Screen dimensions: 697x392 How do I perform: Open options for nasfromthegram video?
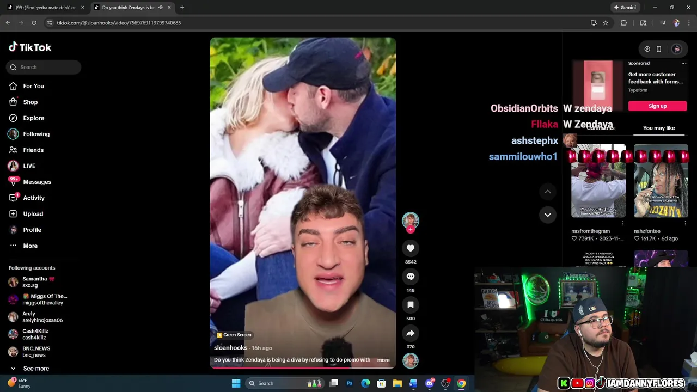[622, 223]
